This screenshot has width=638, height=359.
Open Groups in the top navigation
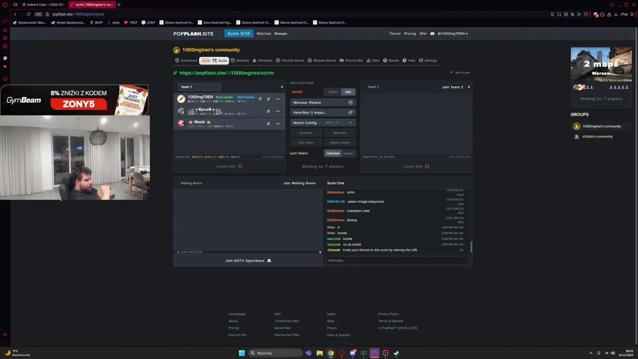tap(281, 33)
